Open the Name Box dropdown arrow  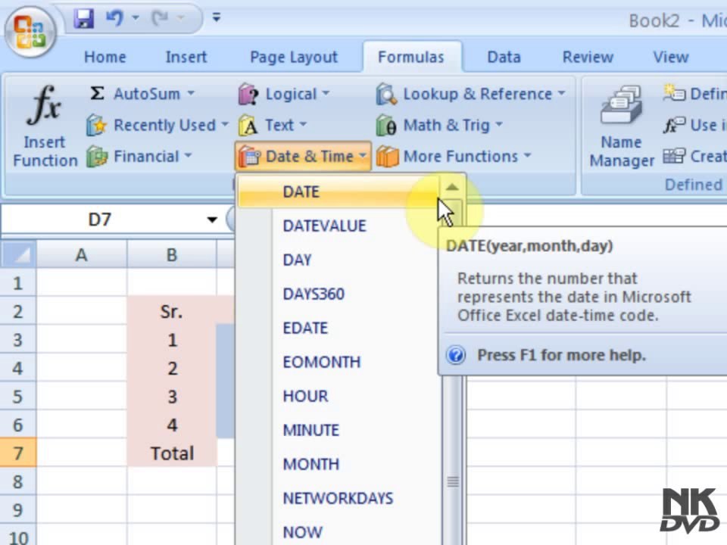coord(212,220)
